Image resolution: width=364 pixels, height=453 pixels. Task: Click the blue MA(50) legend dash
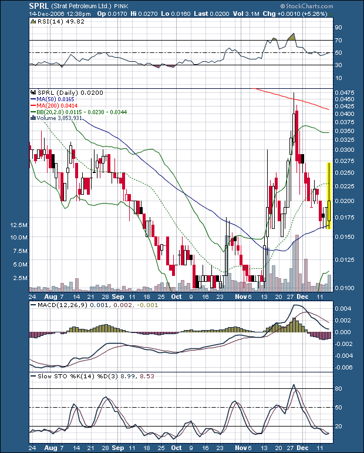[33, 99]
